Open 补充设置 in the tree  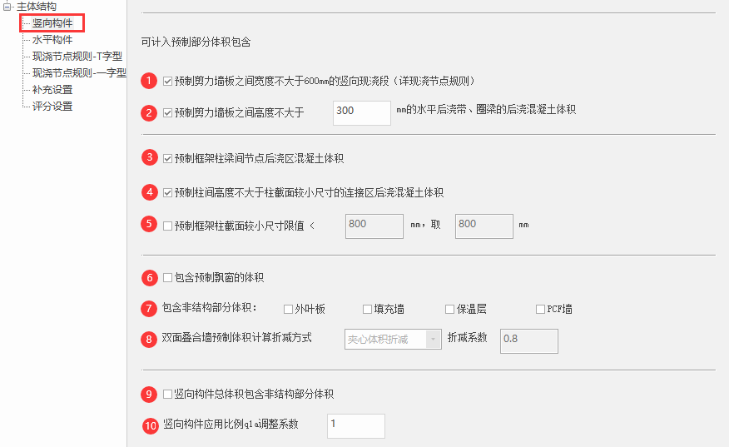(x=52, y=90)
